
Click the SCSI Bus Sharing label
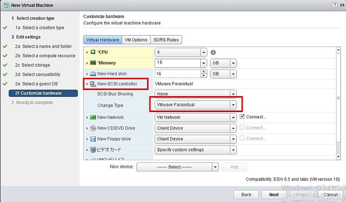coord(115,94)
